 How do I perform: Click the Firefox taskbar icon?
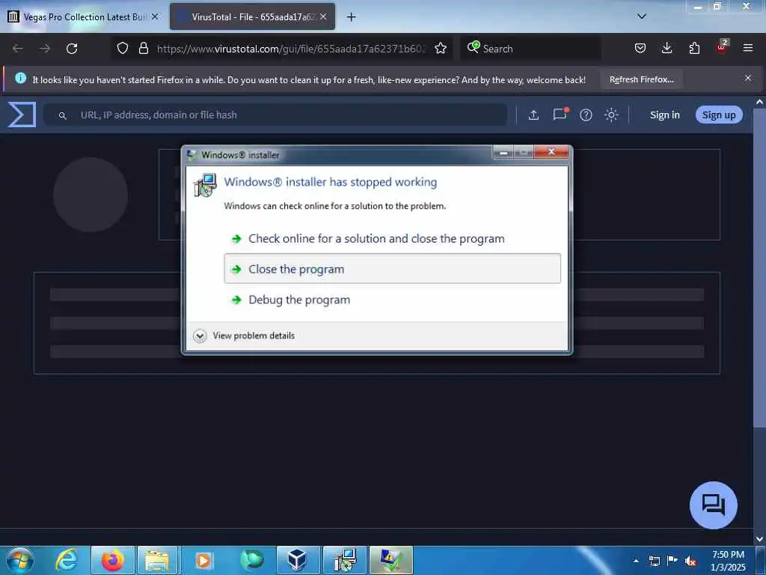(112, 560)
